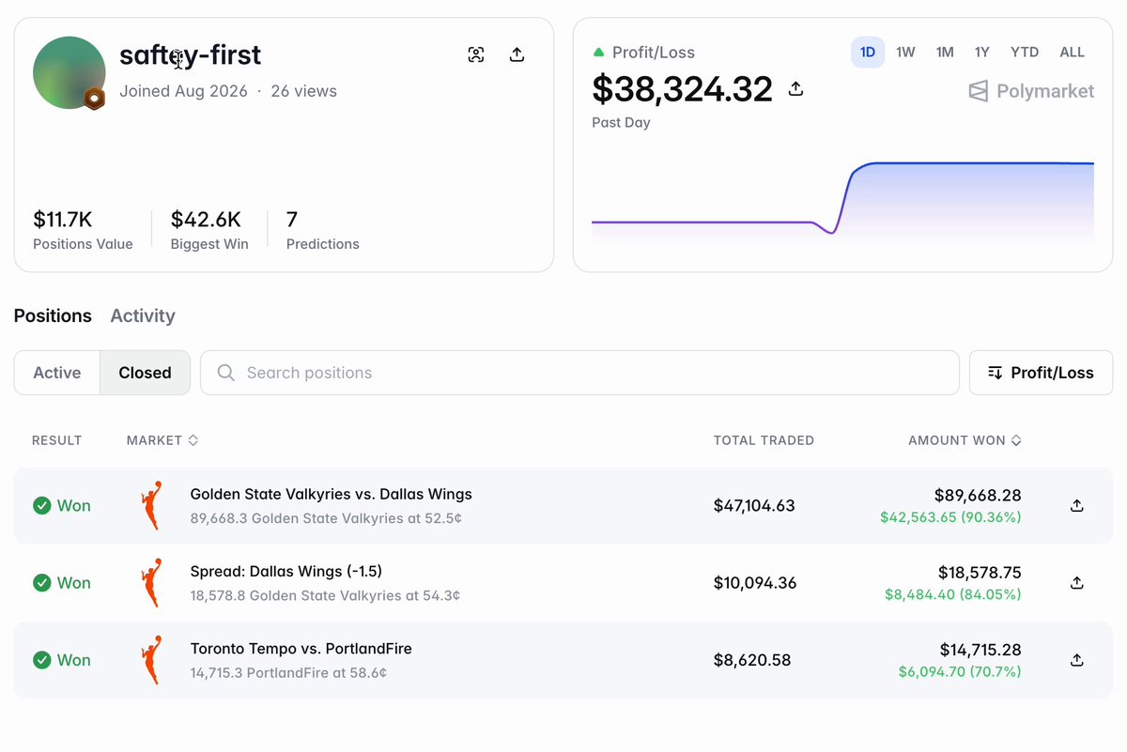Click the 7 Predictions stat
This screenshot has height=752, width=1127.
(323, 230)
